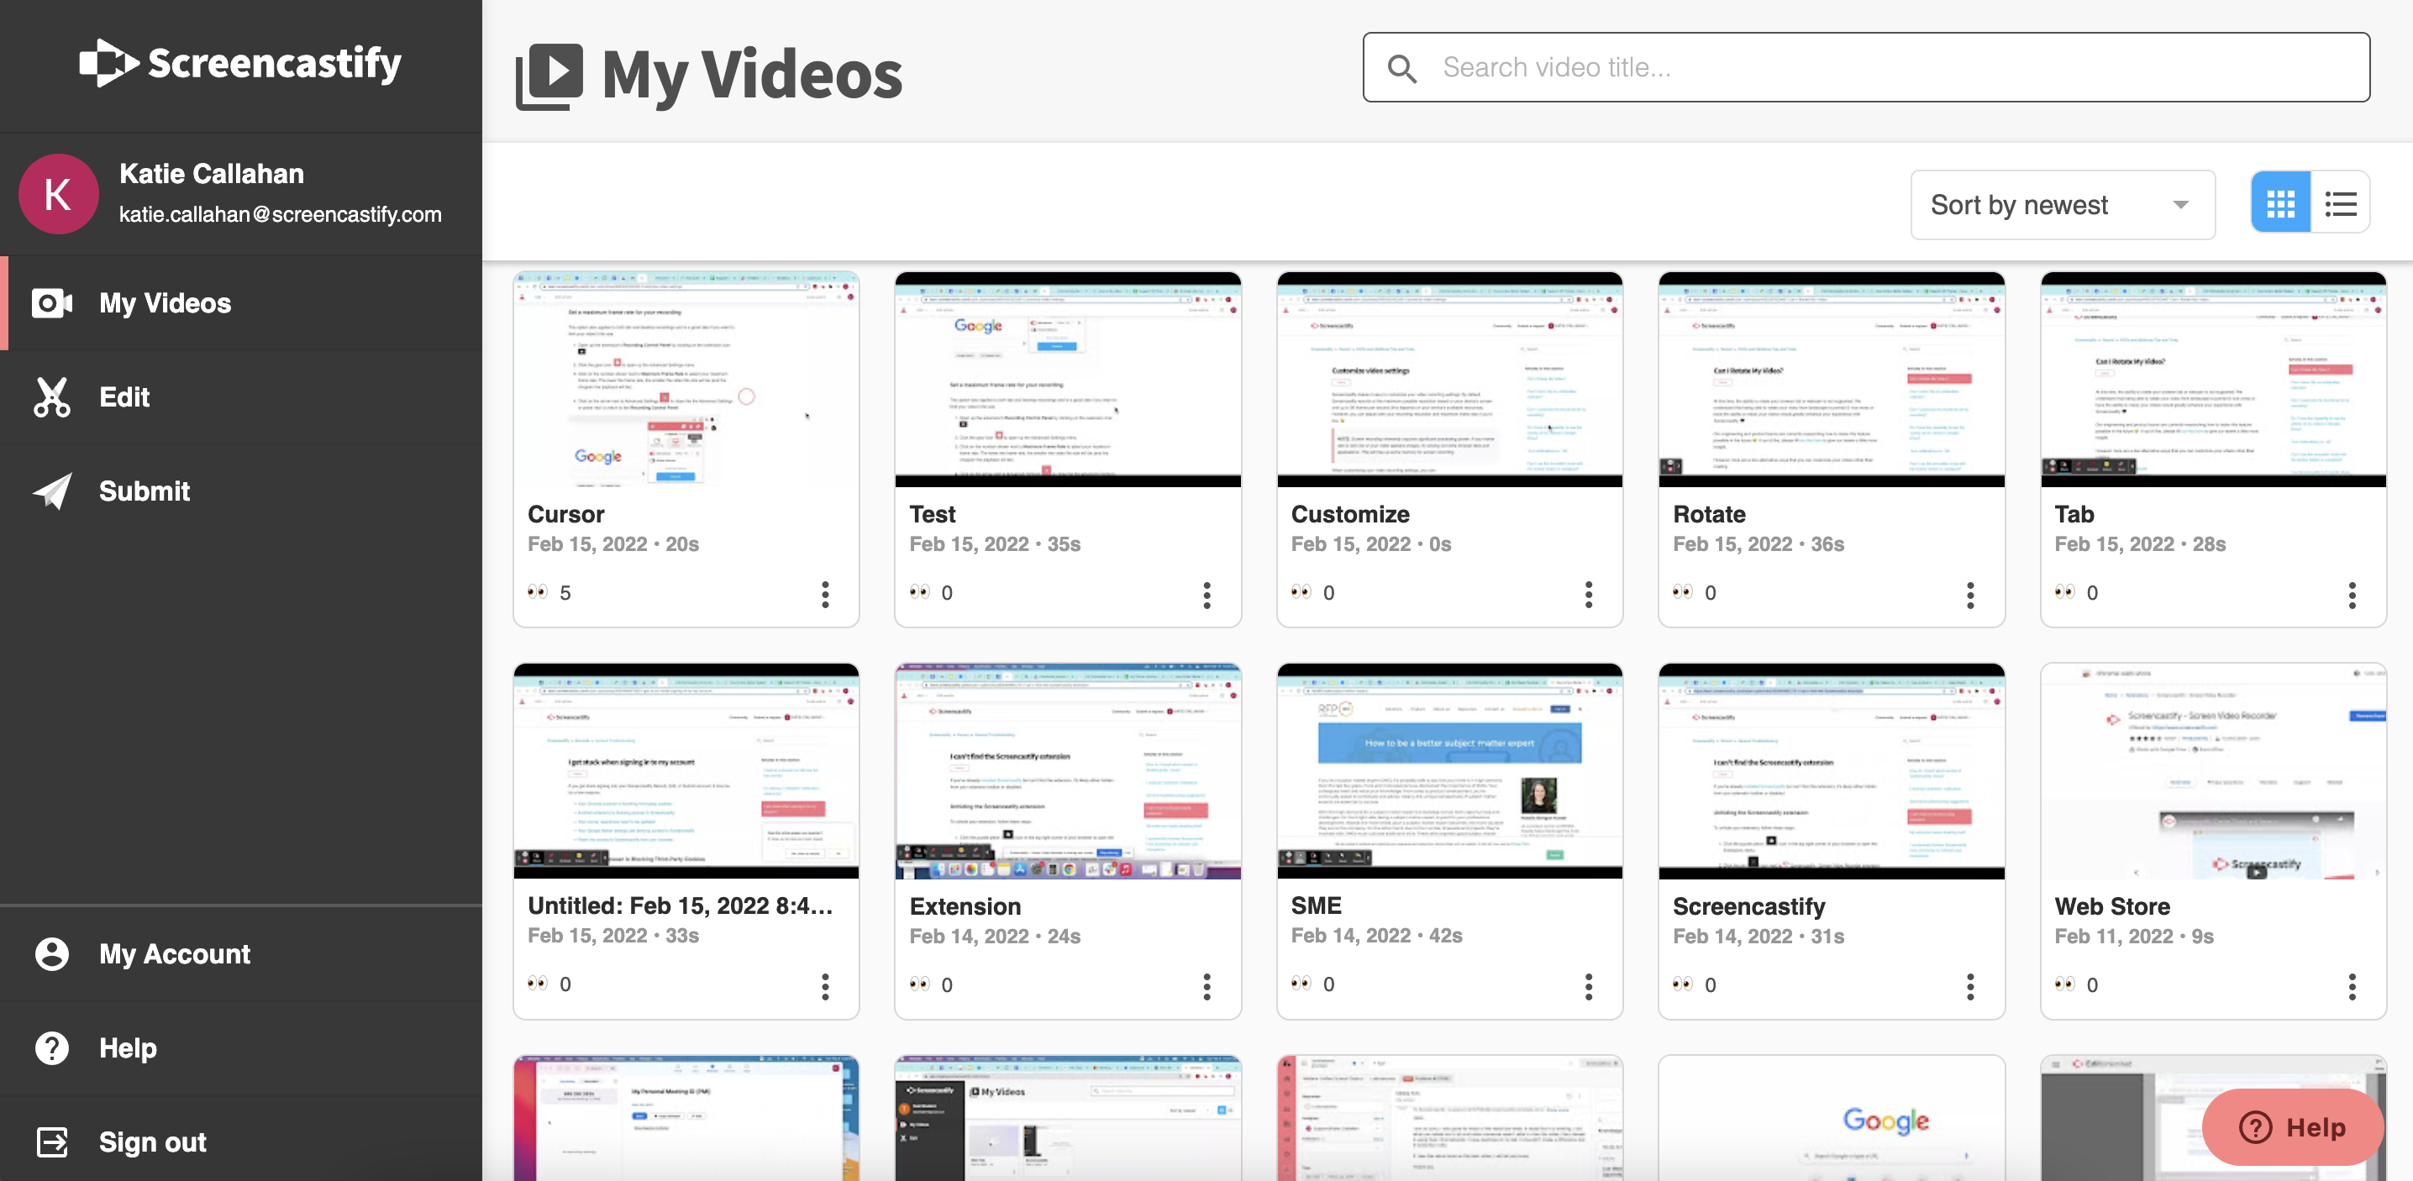
Task: Switch to list view
Action: click(2341, 203)
